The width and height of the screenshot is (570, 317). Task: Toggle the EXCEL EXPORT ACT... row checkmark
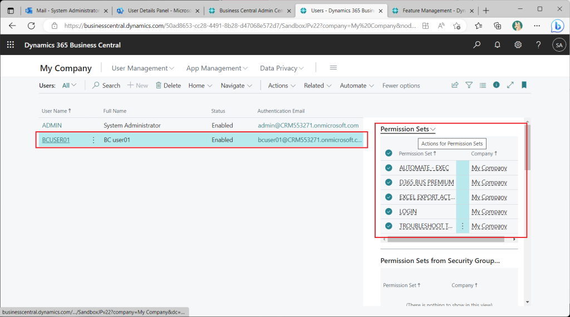tap(389, 197)
